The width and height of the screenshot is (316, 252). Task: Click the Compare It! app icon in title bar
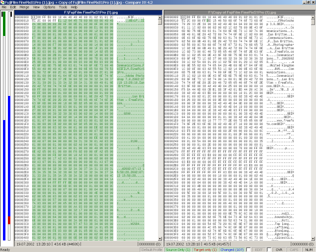coord(2,2)
